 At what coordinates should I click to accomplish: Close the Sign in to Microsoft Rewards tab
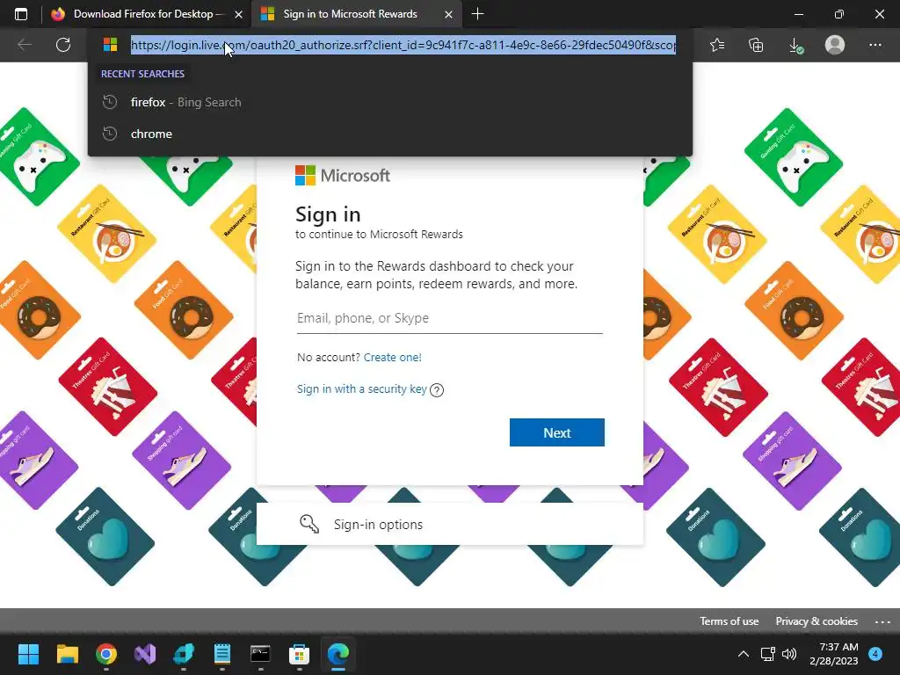tap(449, 14)
